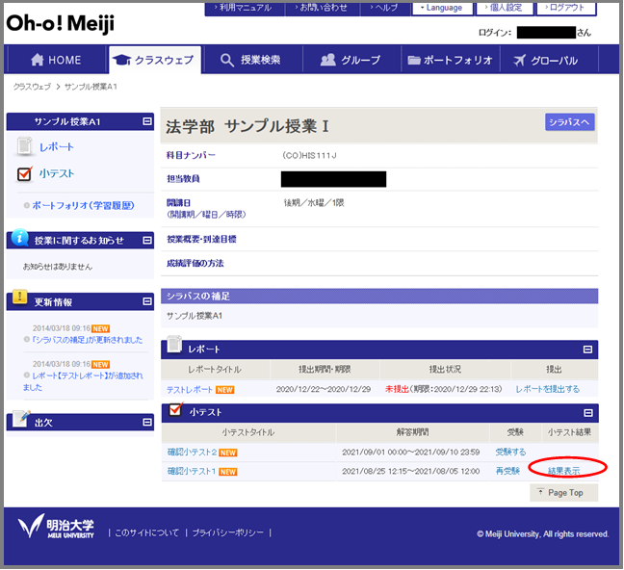Click the Meiji University logo in footer
This screenshot has width=624, height=570.
(x=56, y=527)
